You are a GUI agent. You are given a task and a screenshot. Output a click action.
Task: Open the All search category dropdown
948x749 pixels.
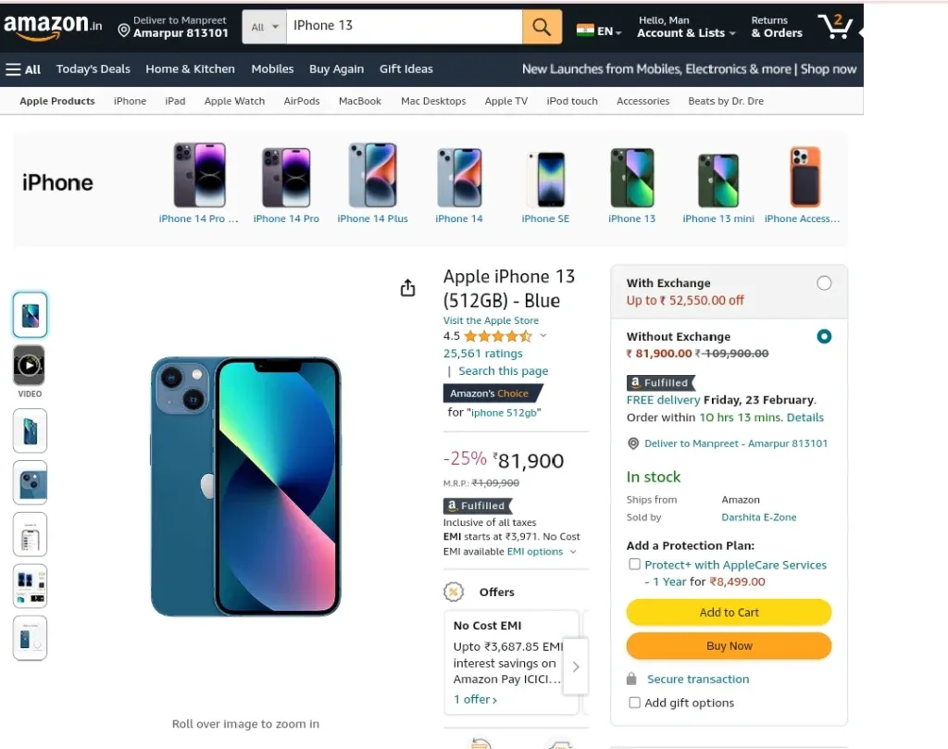tap(264, 27)
